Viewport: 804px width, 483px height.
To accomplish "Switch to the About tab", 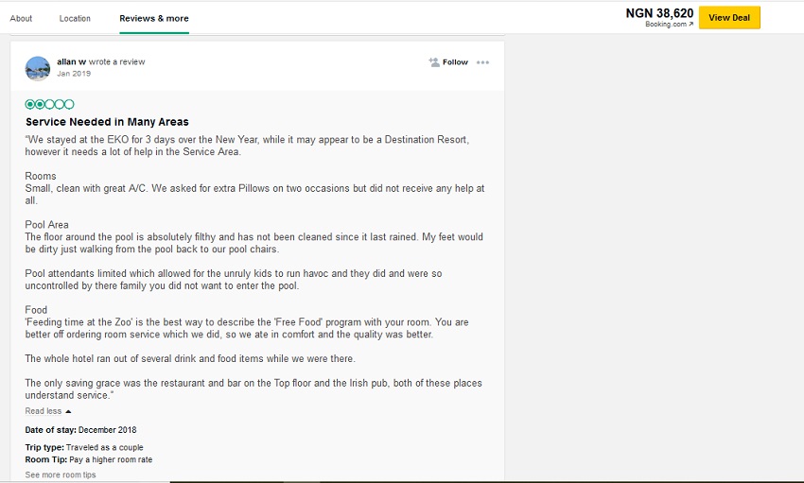I will (x=21, y=18).
